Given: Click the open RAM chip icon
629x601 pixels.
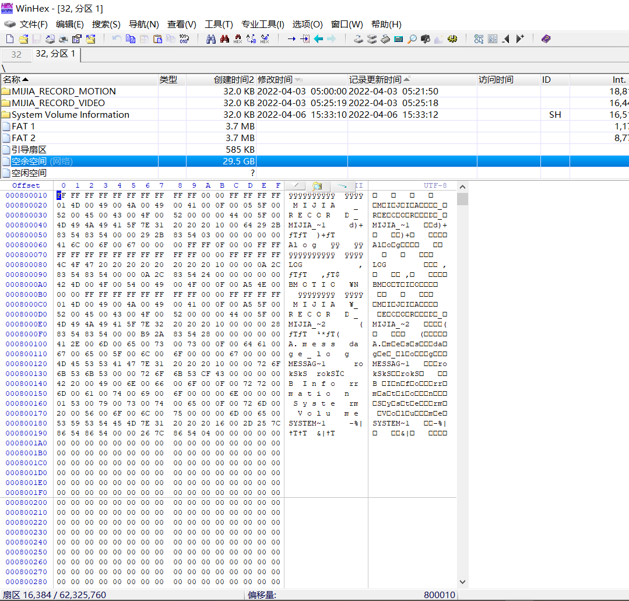Looking at the screenshot, I should coord(385,39).
